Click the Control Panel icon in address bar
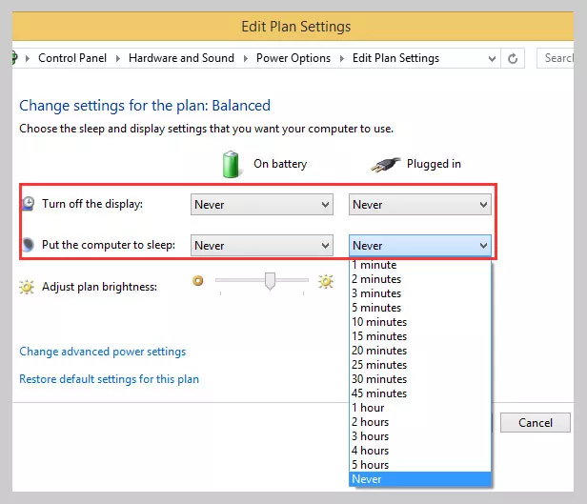587x504 pixels. tap(14, 58)
